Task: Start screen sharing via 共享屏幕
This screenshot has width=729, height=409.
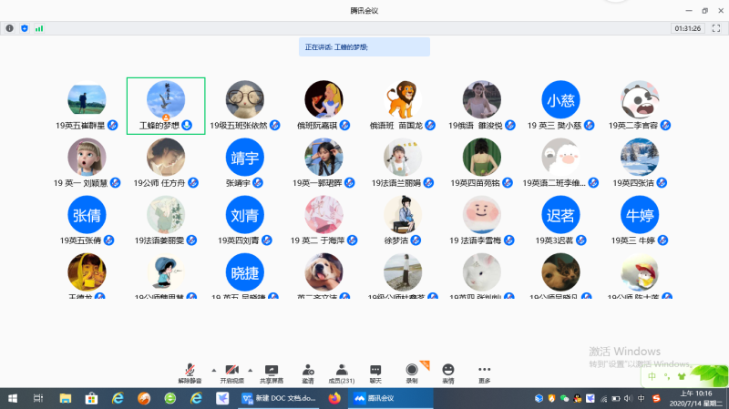Action: [272, 370]
